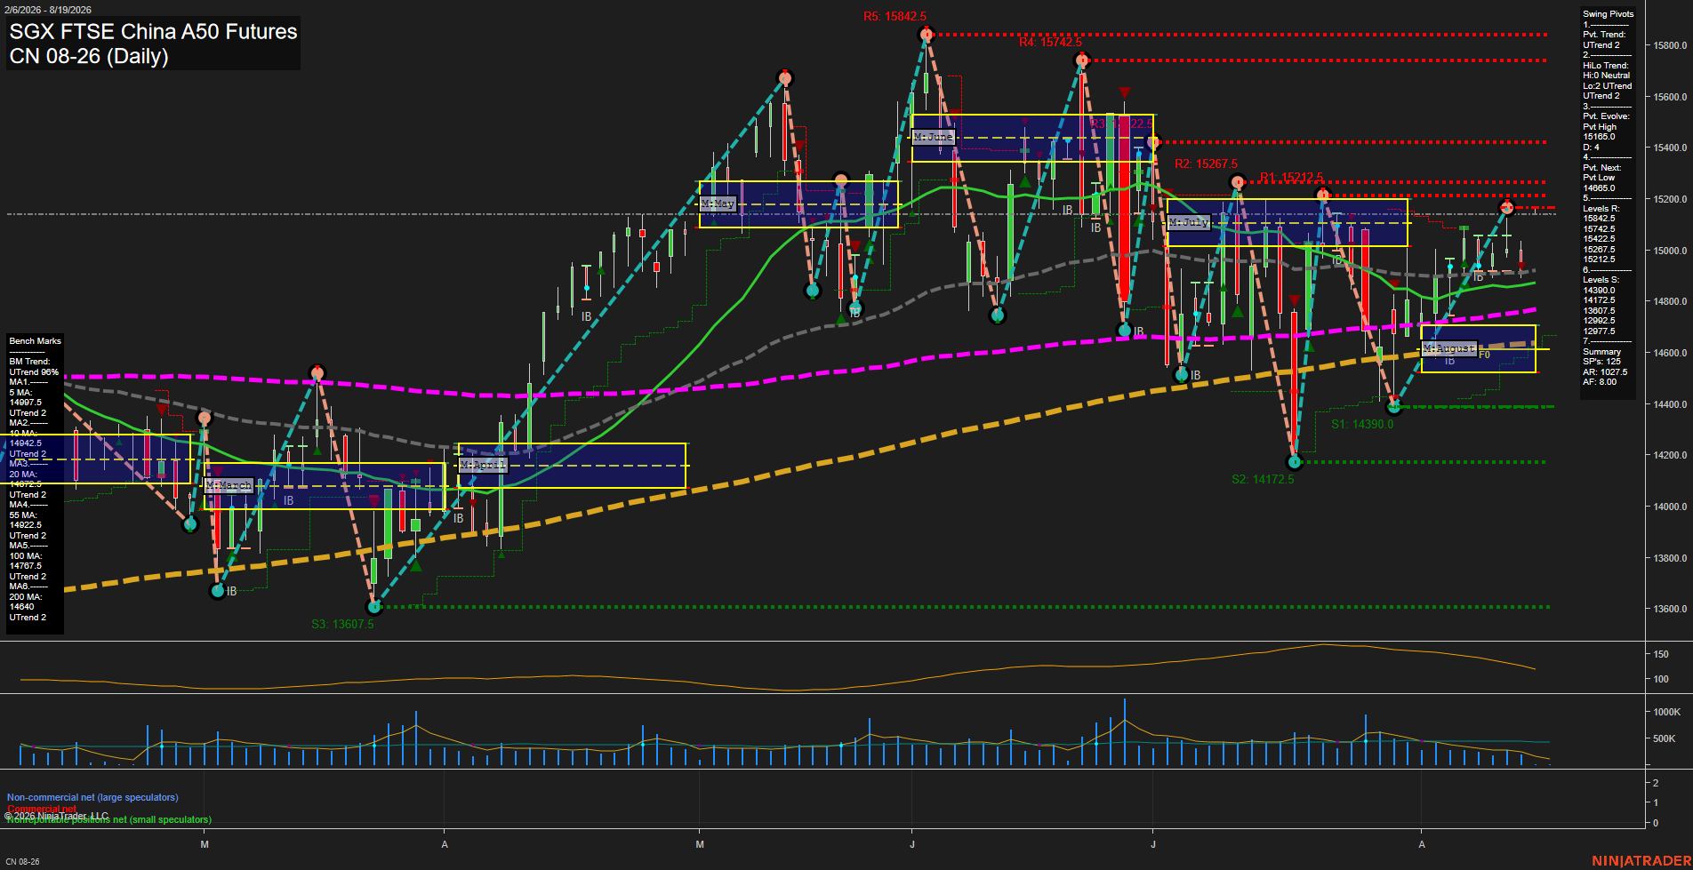
Task: Click the SGX FTSE China A50 Futures chart title
Action: coord(153,32)
